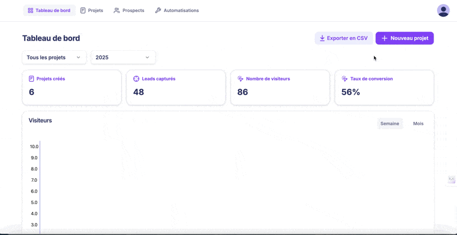The image size is (457, 235).
Task: Open the Tous les projets dropdown
Action: 54,57
